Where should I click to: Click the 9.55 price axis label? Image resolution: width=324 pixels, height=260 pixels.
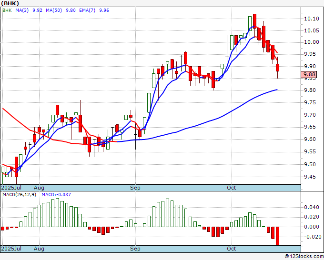310,152
